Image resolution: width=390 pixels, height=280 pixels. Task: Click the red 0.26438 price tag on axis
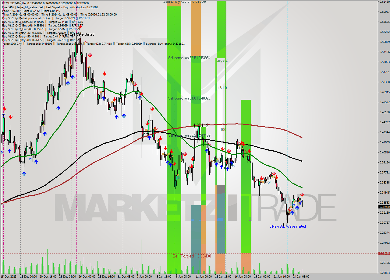pyautogui.click(x=384, y=253)
